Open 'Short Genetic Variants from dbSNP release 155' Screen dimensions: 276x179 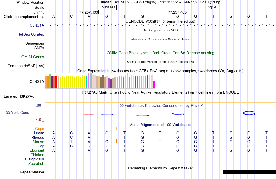point(160,62)
